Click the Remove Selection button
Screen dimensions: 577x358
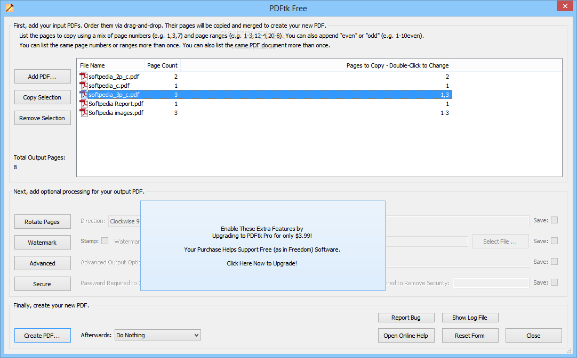coord(42,118)
